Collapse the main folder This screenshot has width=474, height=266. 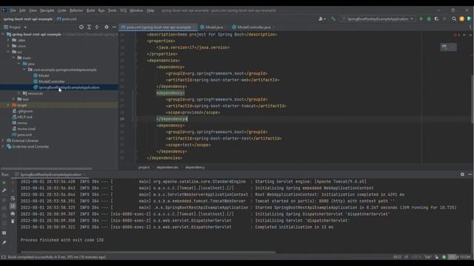click(x=13, y=58)
